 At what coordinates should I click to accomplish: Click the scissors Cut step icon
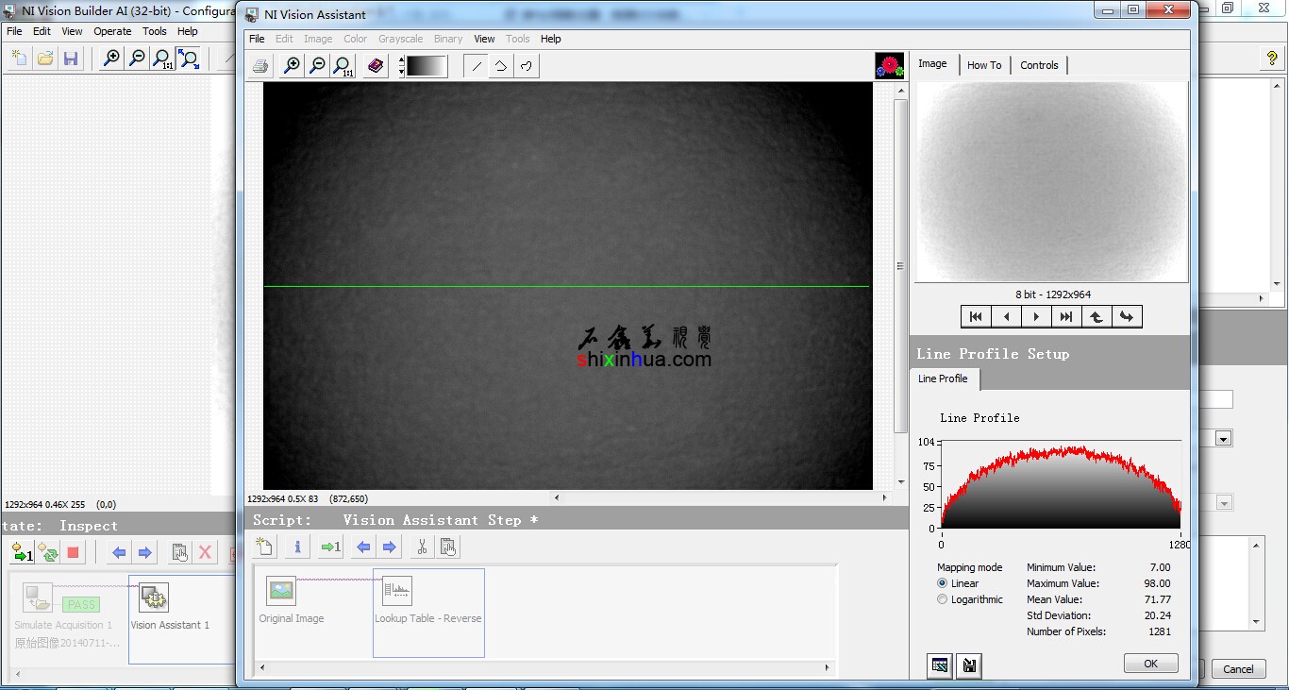422,547
